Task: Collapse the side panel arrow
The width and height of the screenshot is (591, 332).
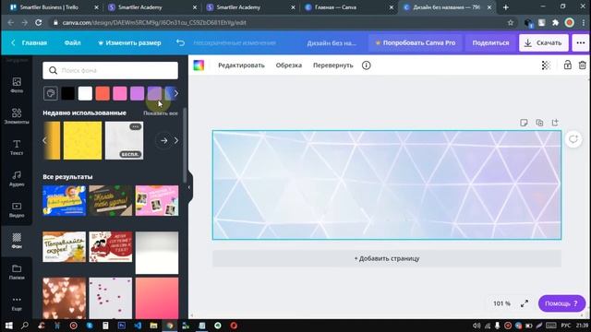Action: [189, 187]
